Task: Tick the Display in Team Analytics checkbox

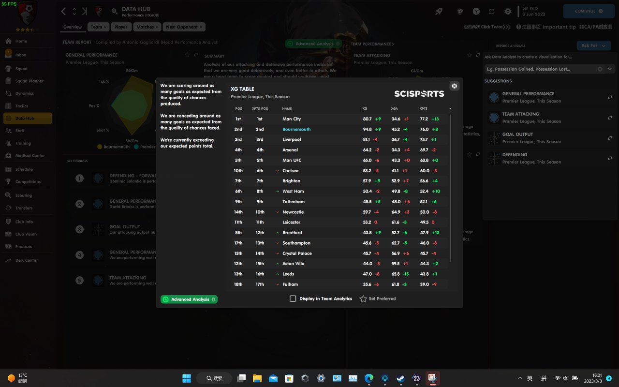Action: tap(293, 299)
